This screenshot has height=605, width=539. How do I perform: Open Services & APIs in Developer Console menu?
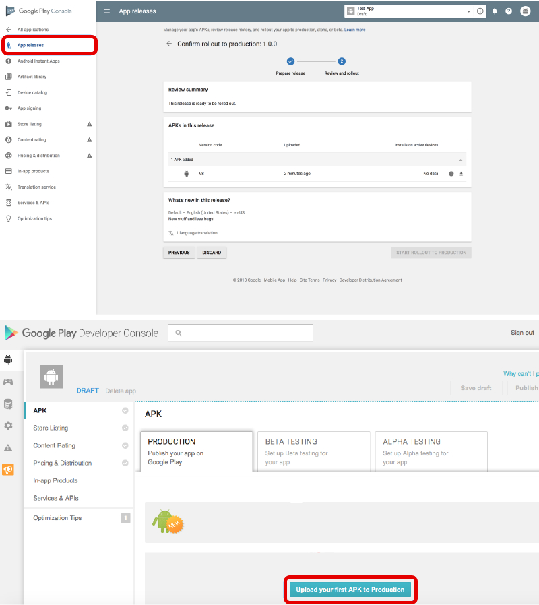coord(56,498)
